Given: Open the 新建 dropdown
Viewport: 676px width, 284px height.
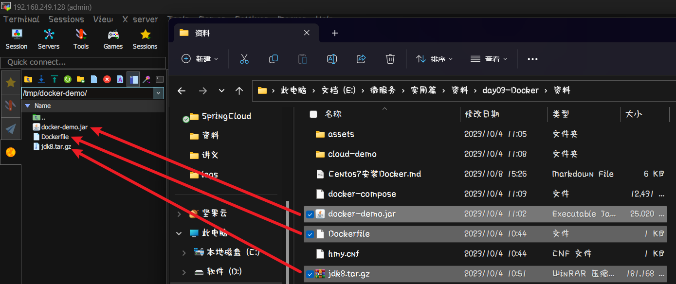Looking at the screenshot, I should pos(200,59).
